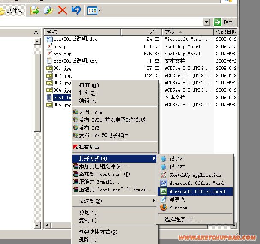Choose 创建快捷方式(S) entry
This screenshot has height=244, width=260.
(114, 232)
